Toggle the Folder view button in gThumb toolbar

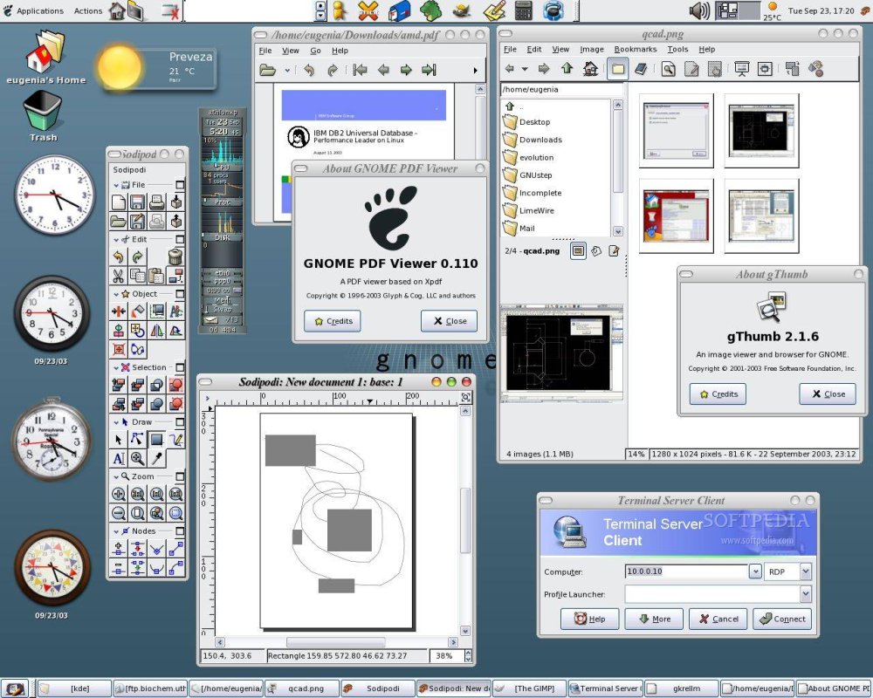617,68
